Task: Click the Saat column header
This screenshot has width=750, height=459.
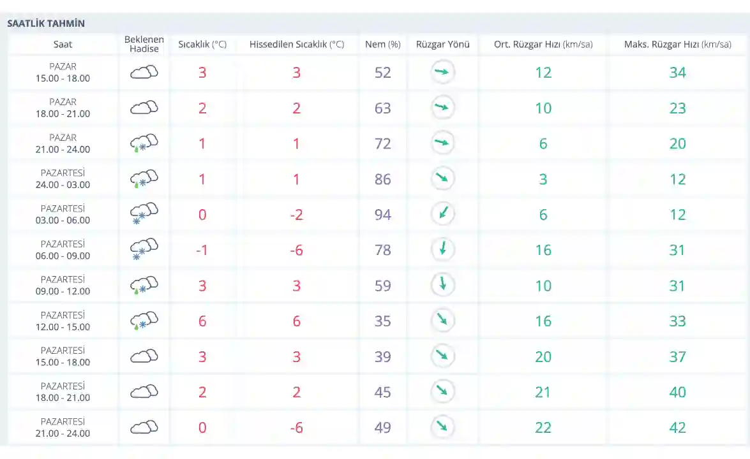Action: [x=63, y=45]
